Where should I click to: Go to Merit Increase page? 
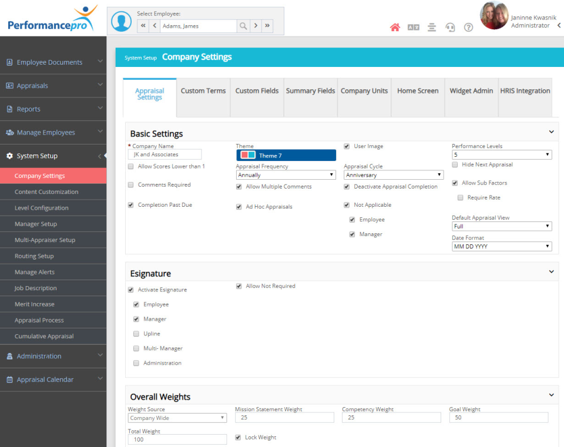click(x=53, y=304)
